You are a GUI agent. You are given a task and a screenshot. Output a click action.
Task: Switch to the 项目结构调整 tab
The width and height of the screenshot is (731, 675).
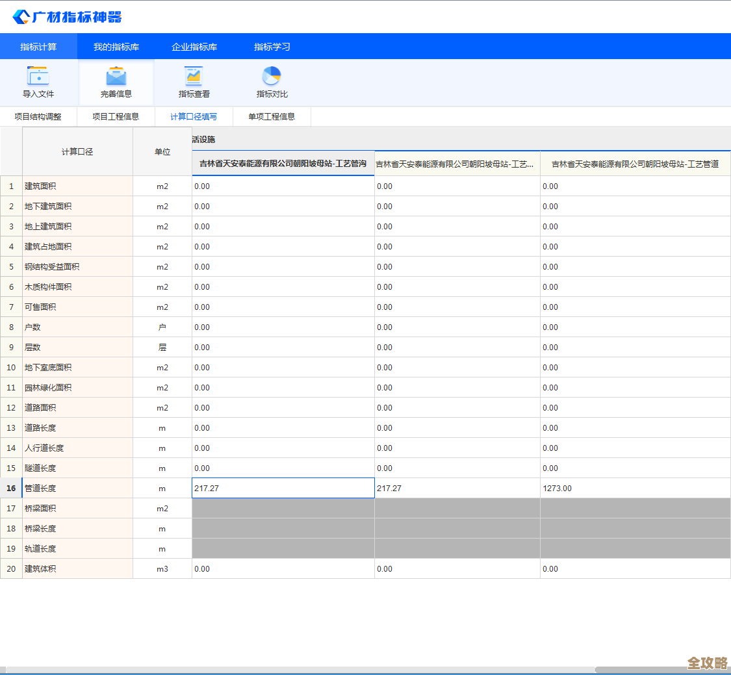39,117
